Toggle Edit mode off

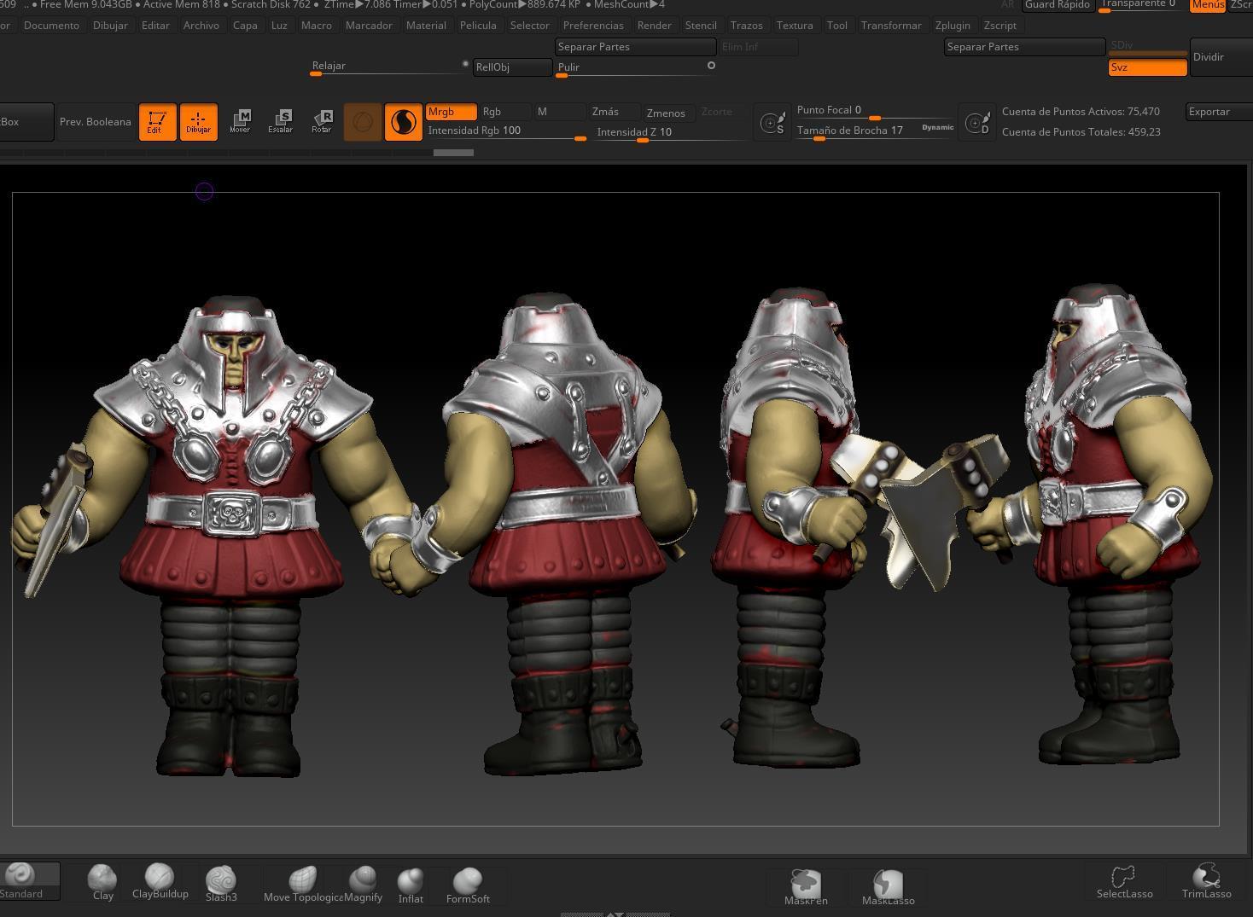[x=157, y=121]
